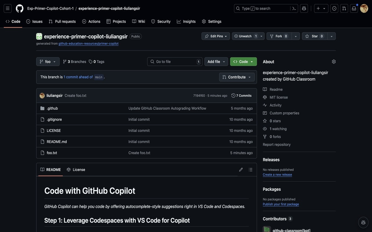
Task: Open the user avatar menu
Action: [364, 8]
